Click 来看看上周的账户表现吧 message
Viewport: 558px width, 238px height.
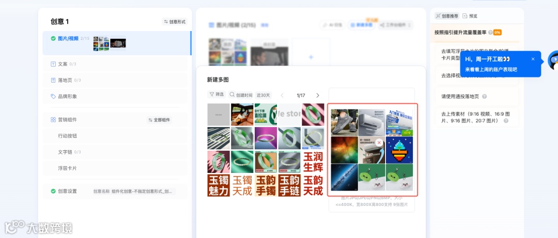[x=491, y=70]
